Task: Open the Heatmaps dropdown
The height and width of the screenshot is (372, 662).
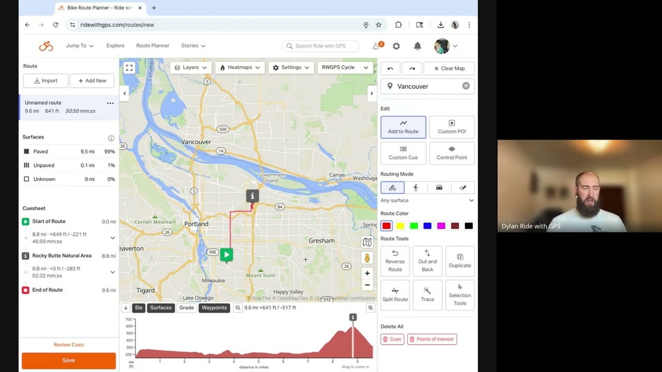Action: point(240,68)
